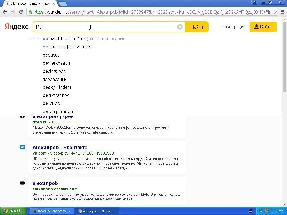Click the scrollbar up arrow
287x215 pixels.
pos(285,19)
